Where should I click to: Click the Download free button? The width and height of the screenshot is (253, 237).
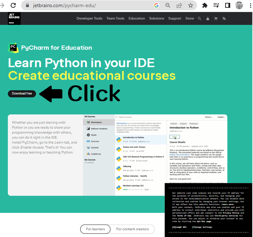22,94
